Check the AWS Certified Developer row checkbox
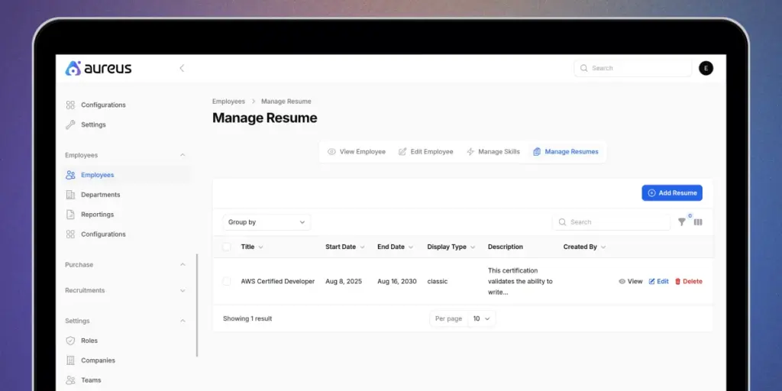Image resolution: width=782 pixels, height=391 pixels. [x=227, y=282]
